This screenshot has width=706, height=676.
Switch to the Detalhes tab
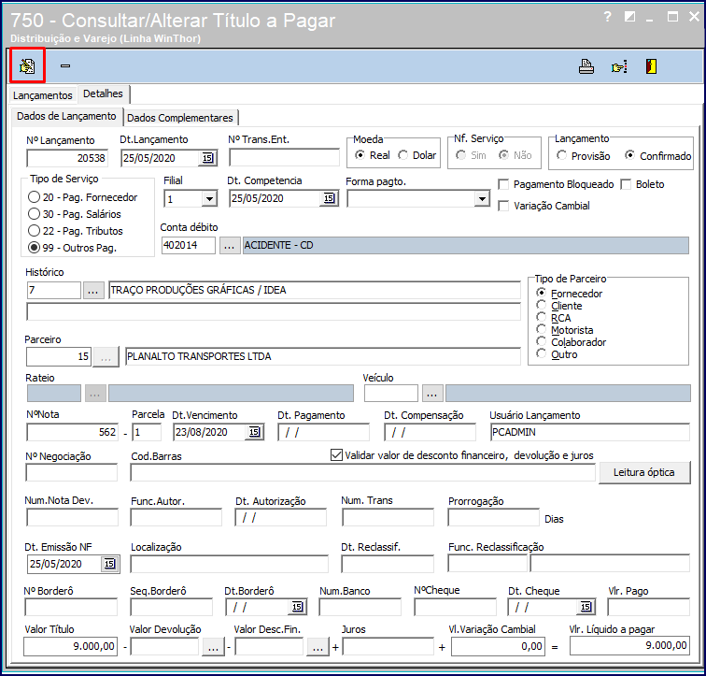click(103, 93)
